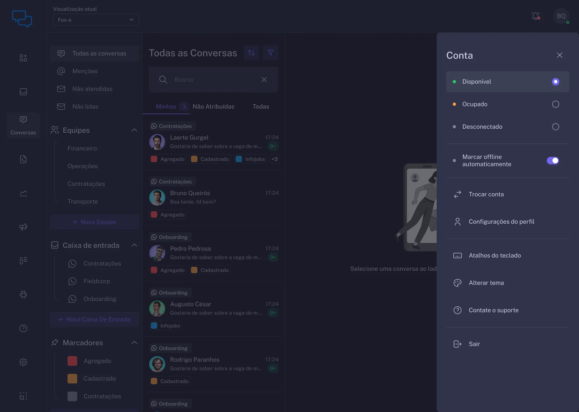Open the kanban board icon in left rail
This screenshot has height=412, width=579.
(x=23, y=261)
